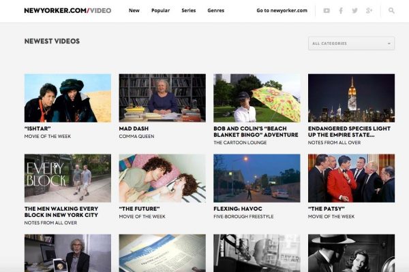Click the search magnifier icon

[x=391, y=11]
